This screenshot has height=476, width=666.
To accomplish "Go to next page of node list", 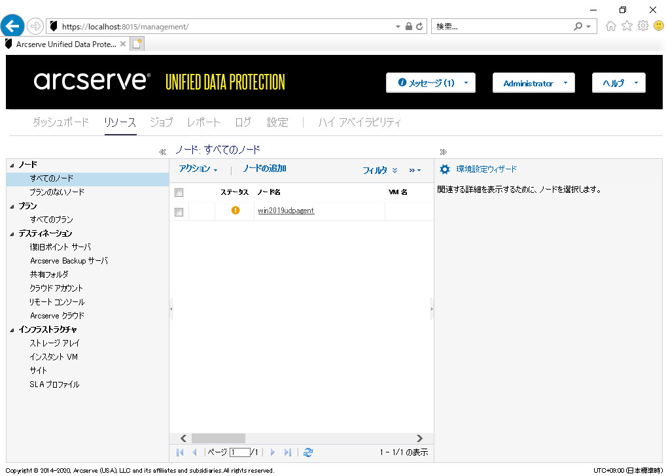I will pos(273,452).
